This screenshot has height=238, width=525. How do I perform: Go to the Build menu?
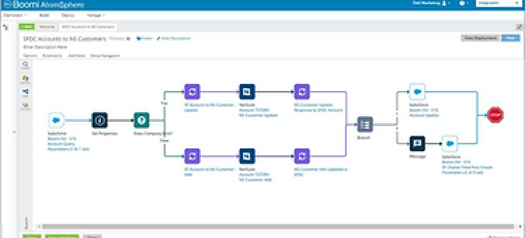tap(44, 15)
